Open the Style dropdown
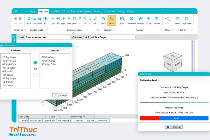Screen dimensions: 210x140 click(122, 20)
